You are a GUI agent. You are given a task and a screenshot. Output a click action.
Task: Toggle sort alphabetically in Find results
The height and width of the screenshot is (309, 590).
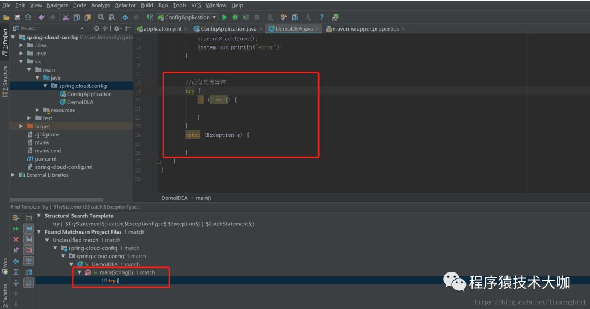tap(28, 283)
